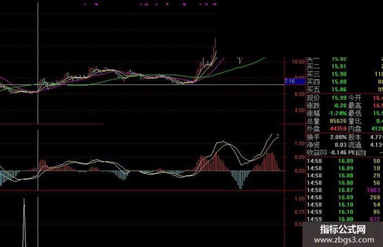Select the 买四 bid row label
383x247 pixels.
[x=313, y=82]
